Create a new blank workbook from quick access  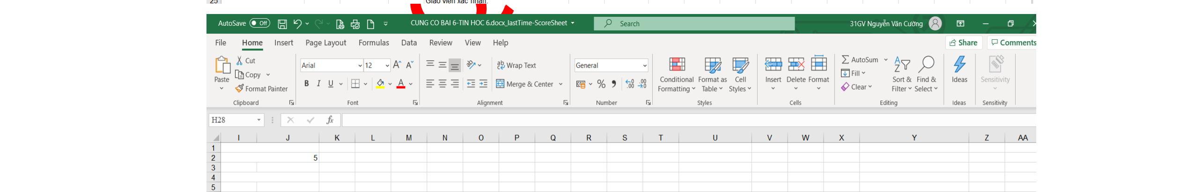(x=370, y=24)
